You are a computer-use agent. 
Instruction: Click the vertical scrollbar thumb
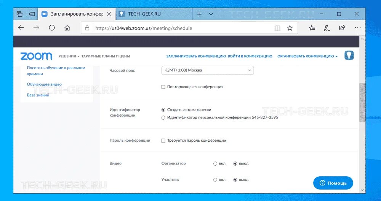pyautogui.click(x=362, y=102)
